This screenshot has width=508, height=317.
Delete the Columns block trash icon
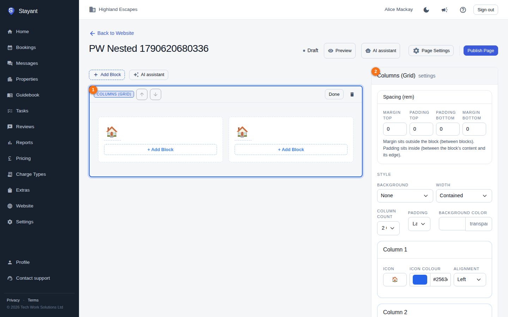[x=352, y=94]
